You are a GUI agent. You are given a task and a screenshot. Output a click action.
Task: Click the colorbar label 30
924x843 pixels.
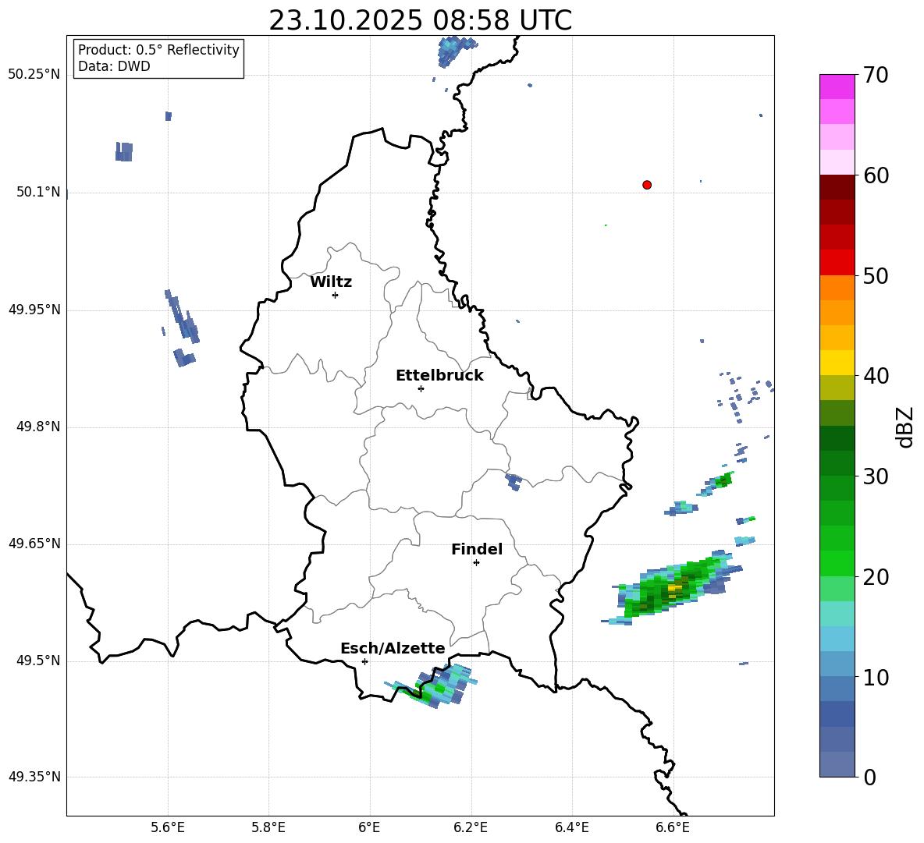tap(876, 476)
